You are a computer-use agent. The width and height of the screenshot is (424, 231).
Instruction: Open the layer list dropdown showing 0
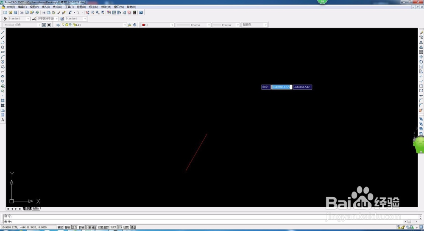coord(125,25)
